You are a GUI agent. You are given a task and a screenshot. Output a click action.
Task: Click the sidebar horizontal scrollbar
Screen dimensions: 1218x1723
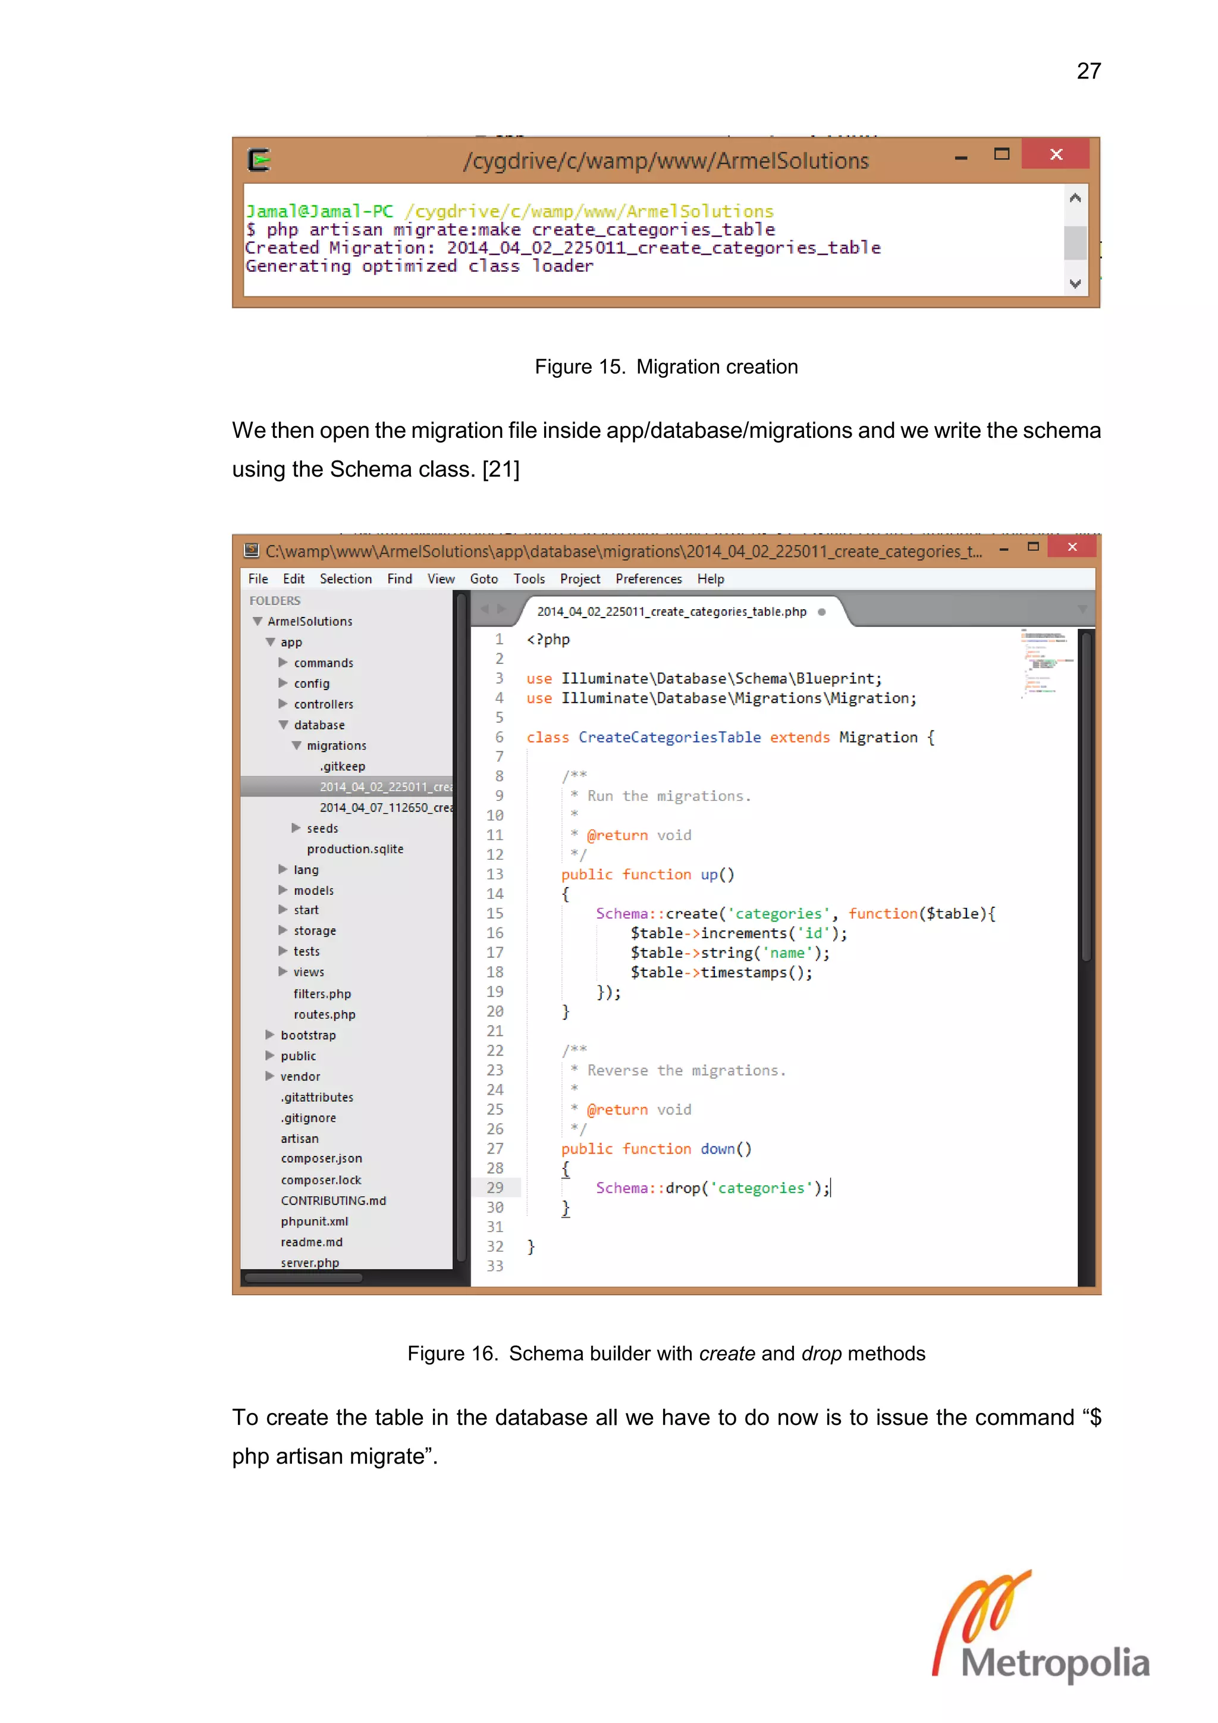(x=304, y=1278)
